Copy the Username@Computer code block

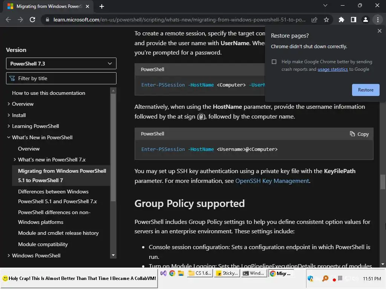point(359,134)
